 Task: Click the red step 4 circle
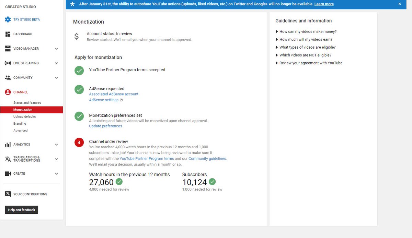[x=79, y=142]
